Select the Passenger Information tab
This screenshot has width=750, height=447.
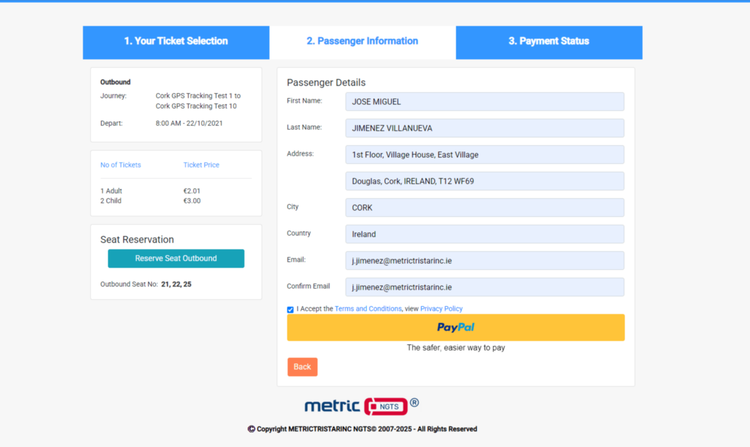[x=362, y=41]
